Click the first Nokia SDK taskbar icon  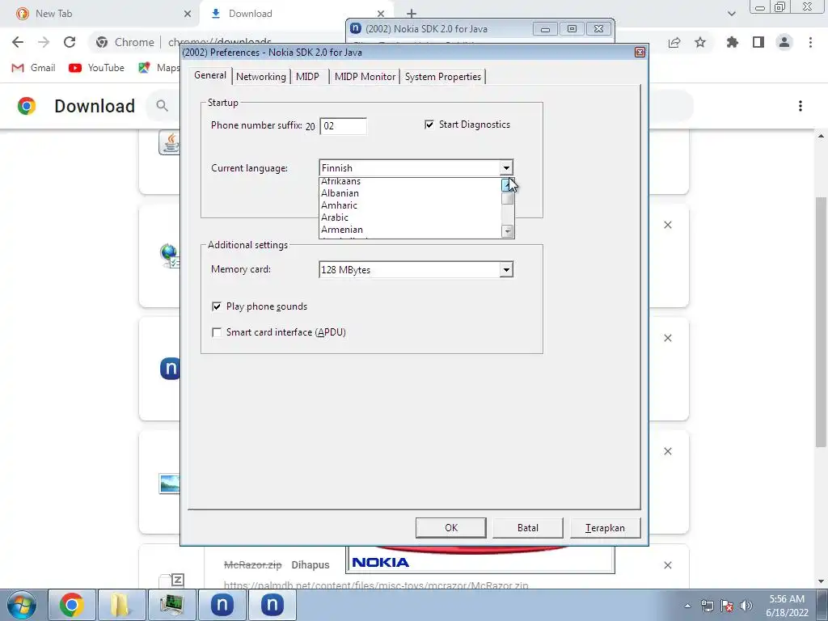pos(222,605)
